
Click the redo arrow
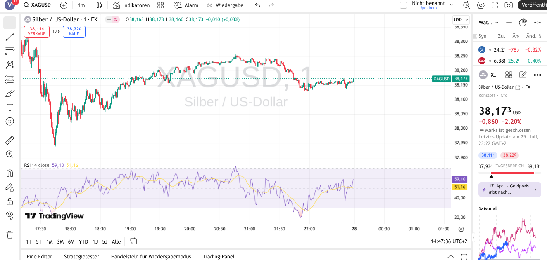pos(271,5)
